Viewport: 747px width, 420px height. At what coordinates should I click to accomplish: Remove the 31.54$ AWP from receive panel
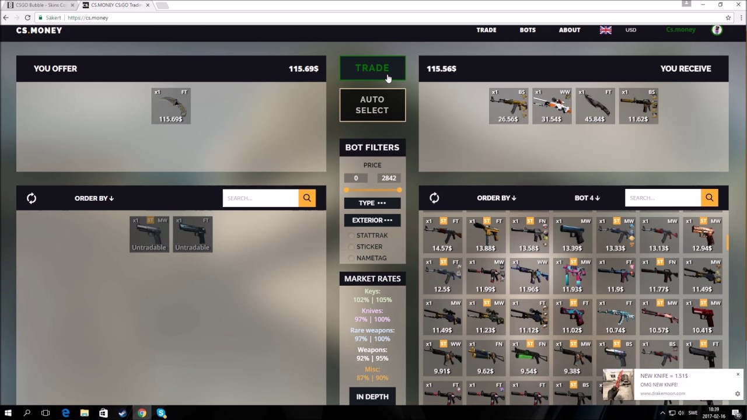tap(551, 106)
